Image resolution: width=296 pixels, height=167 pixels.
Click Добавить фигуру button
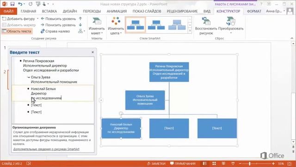(x=18, y=19)
